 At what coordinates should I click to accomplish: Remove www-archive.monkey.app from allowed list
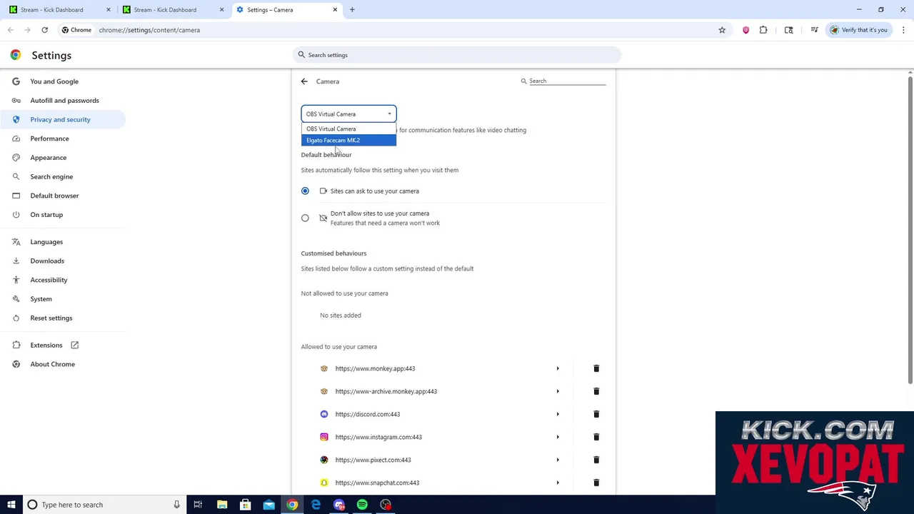pos(596,391)
